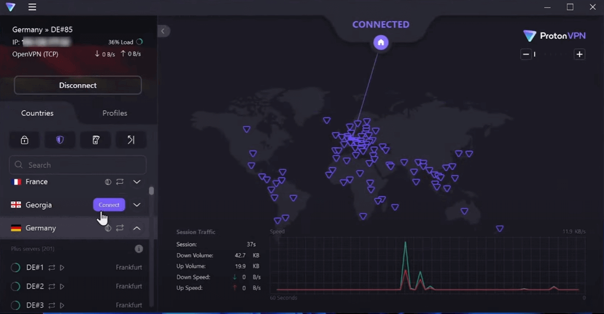Open the hamburger menu

pyautogui.click(x=32, y=7)
